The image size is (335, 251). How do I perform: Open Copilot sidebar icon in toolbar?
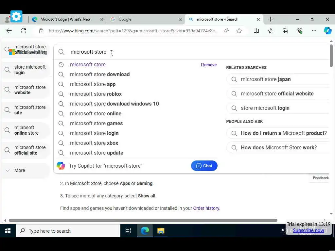(327, 31)
